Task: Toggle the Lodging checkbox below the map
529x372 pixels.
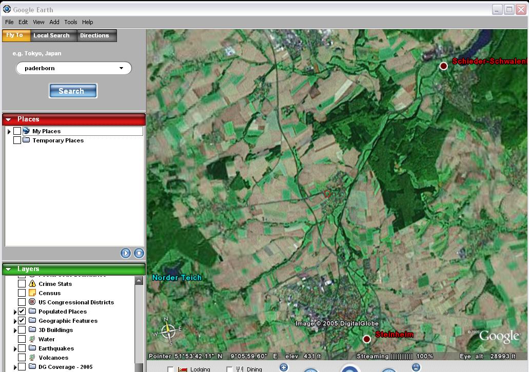Action: tap(170, 369)
